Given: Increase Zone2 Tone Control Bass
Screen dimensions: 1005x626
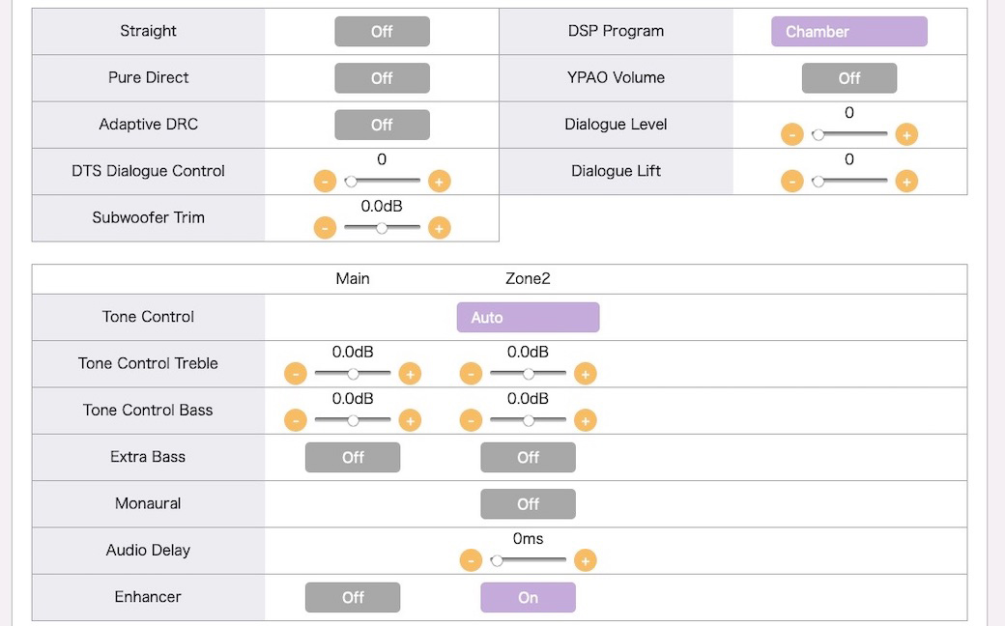Looking at the screenshot, I should pos(586,420).
